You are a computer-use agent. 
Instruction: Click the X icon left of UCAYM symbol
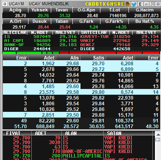coord(5,4)
